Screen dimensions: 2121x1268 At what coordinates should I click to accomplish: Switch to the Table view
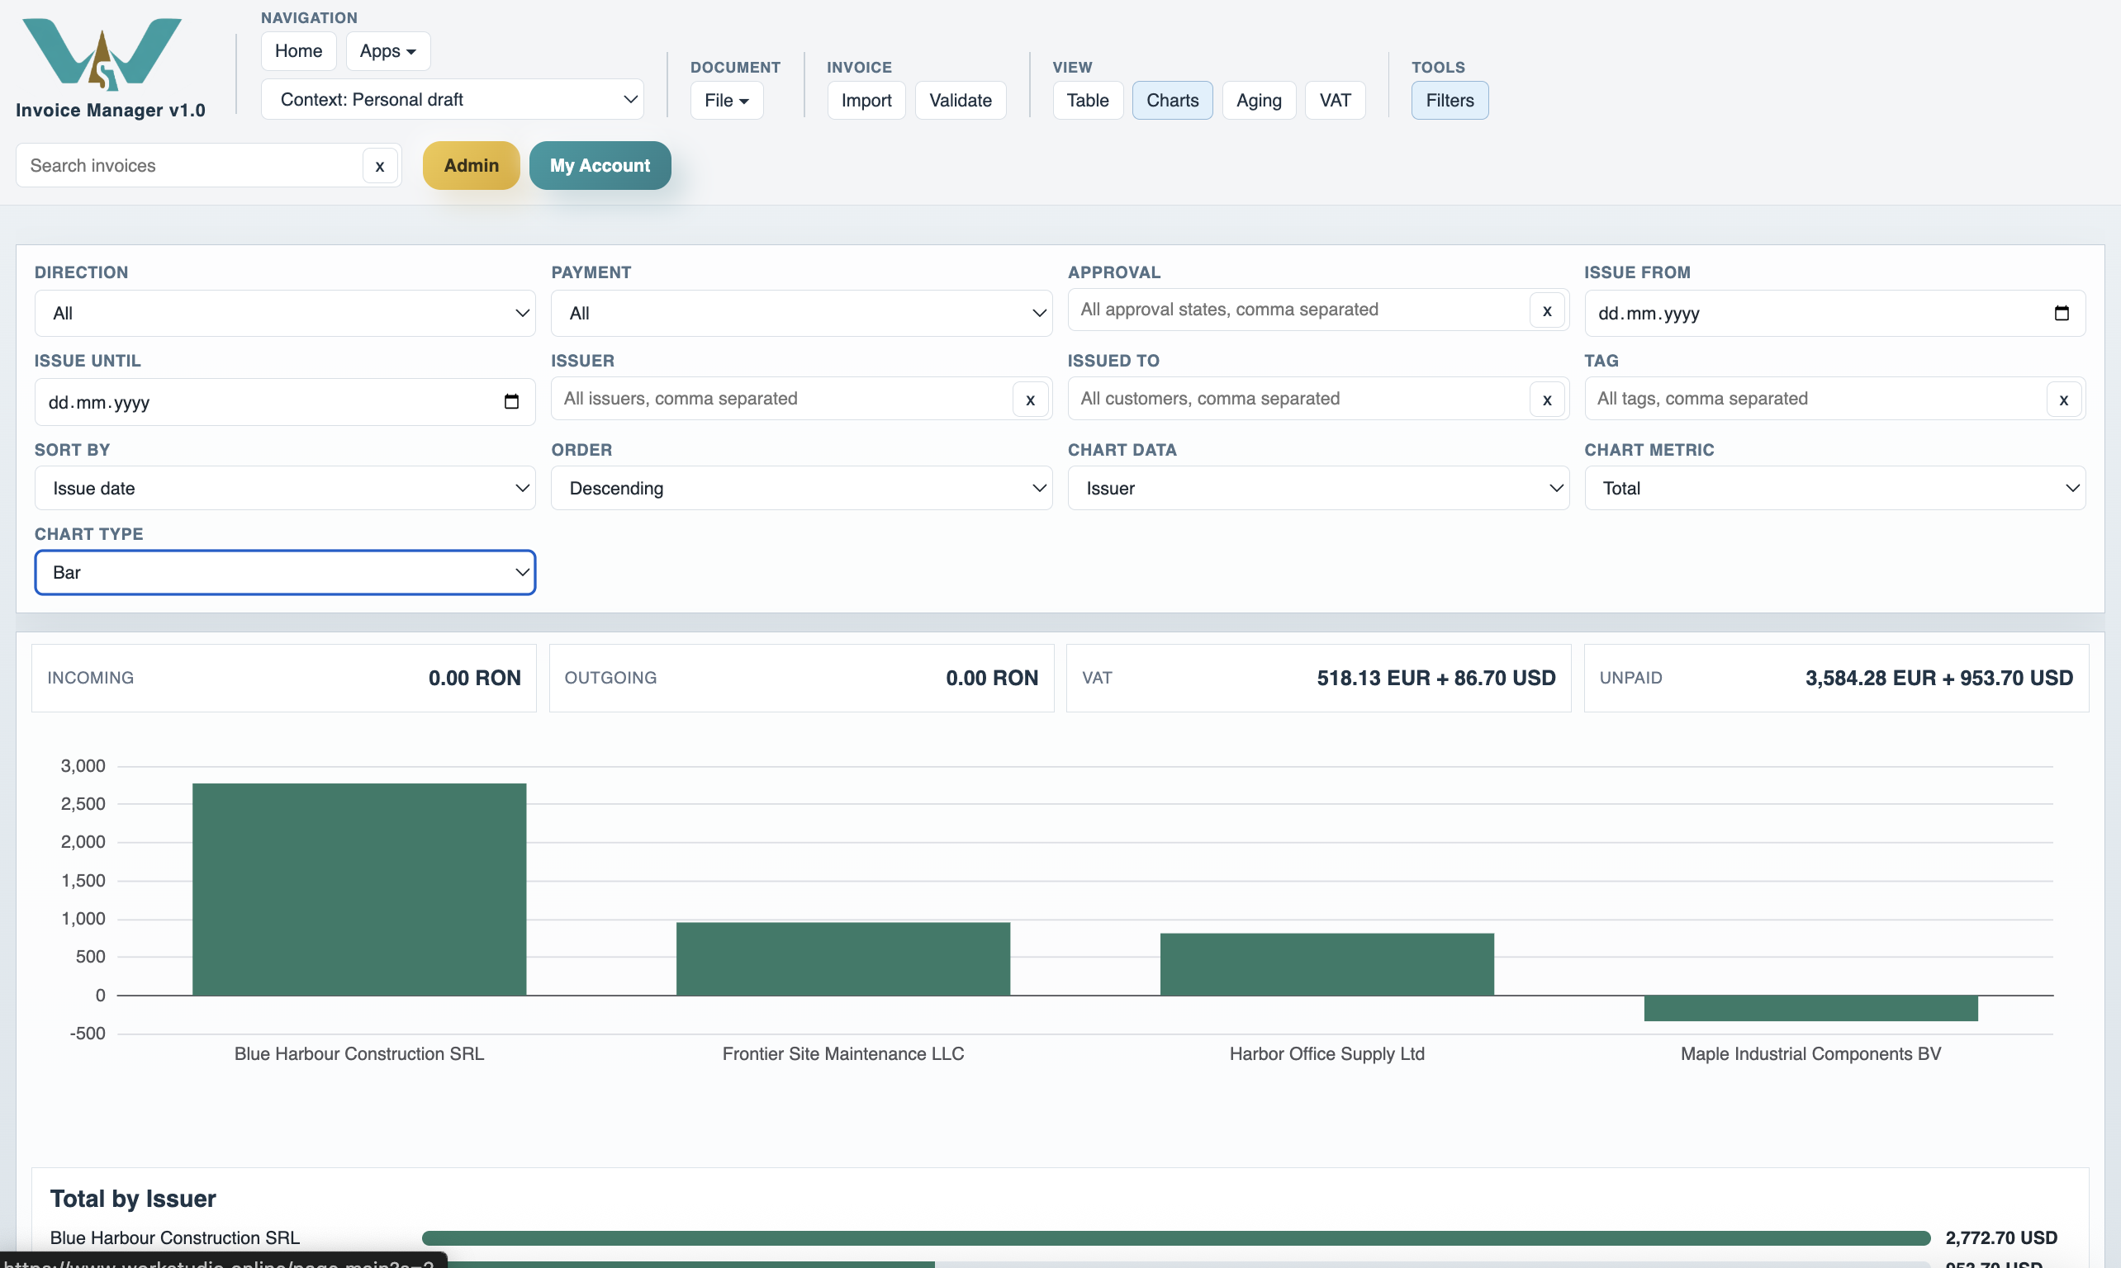(1088, 100)
